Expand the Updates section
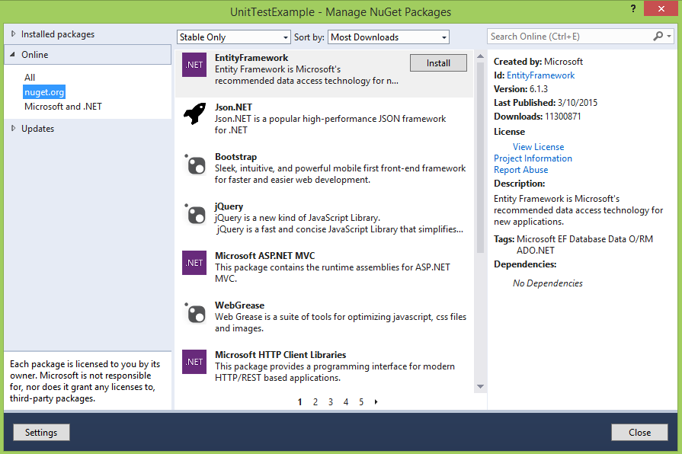This screenshot has width=682, height=454. [13, 128]
